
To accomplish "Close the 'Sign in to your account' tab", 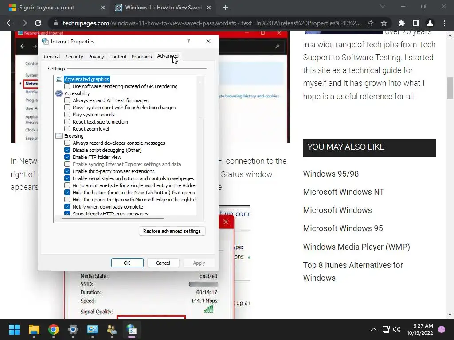I will pos(103,8).
